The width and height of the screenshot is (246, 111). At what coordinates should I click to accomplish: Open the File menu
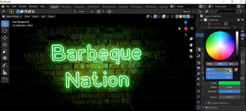click(8, 6)
